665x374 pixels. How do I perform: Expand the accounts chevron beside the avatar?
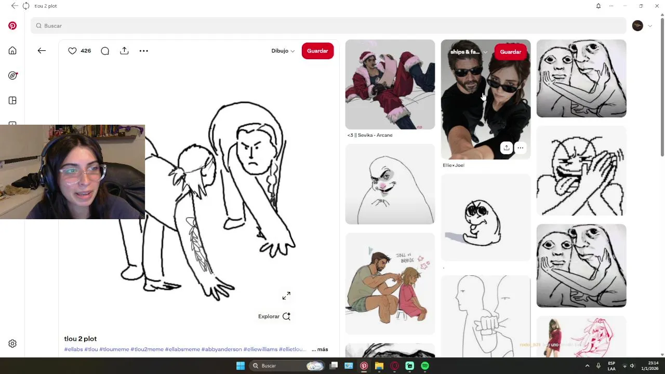click(x=650, y=26)
